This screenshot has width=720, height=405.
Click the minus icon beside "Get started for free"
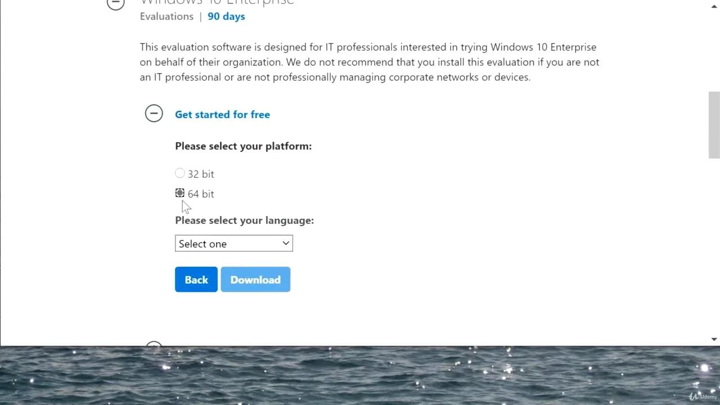154,113
